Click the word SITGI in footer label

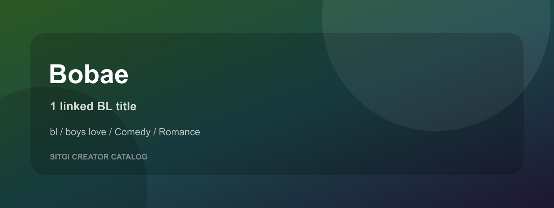(x=60, y=157)
